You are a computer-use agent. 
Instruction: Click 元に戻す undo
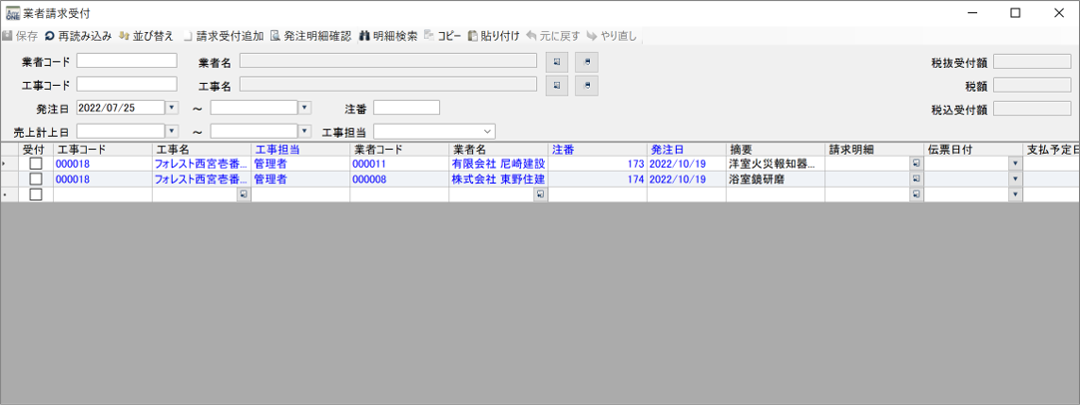552,36
